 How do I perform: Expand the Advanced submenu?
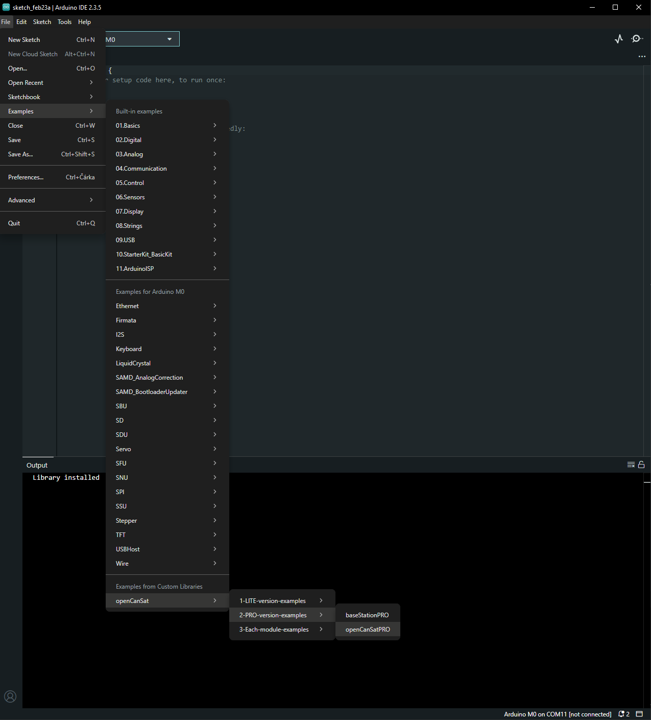[53, 200]
